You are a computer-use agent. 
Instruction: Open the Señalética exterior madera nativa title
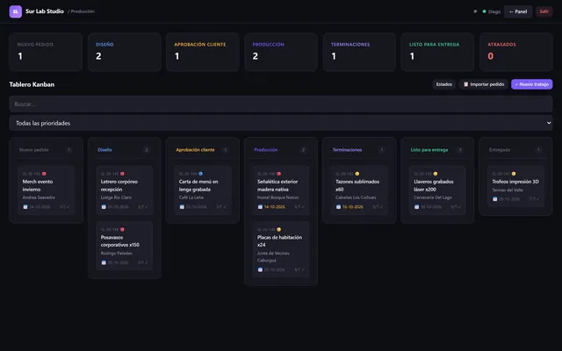pyautogui.click(x=277, y=185)
